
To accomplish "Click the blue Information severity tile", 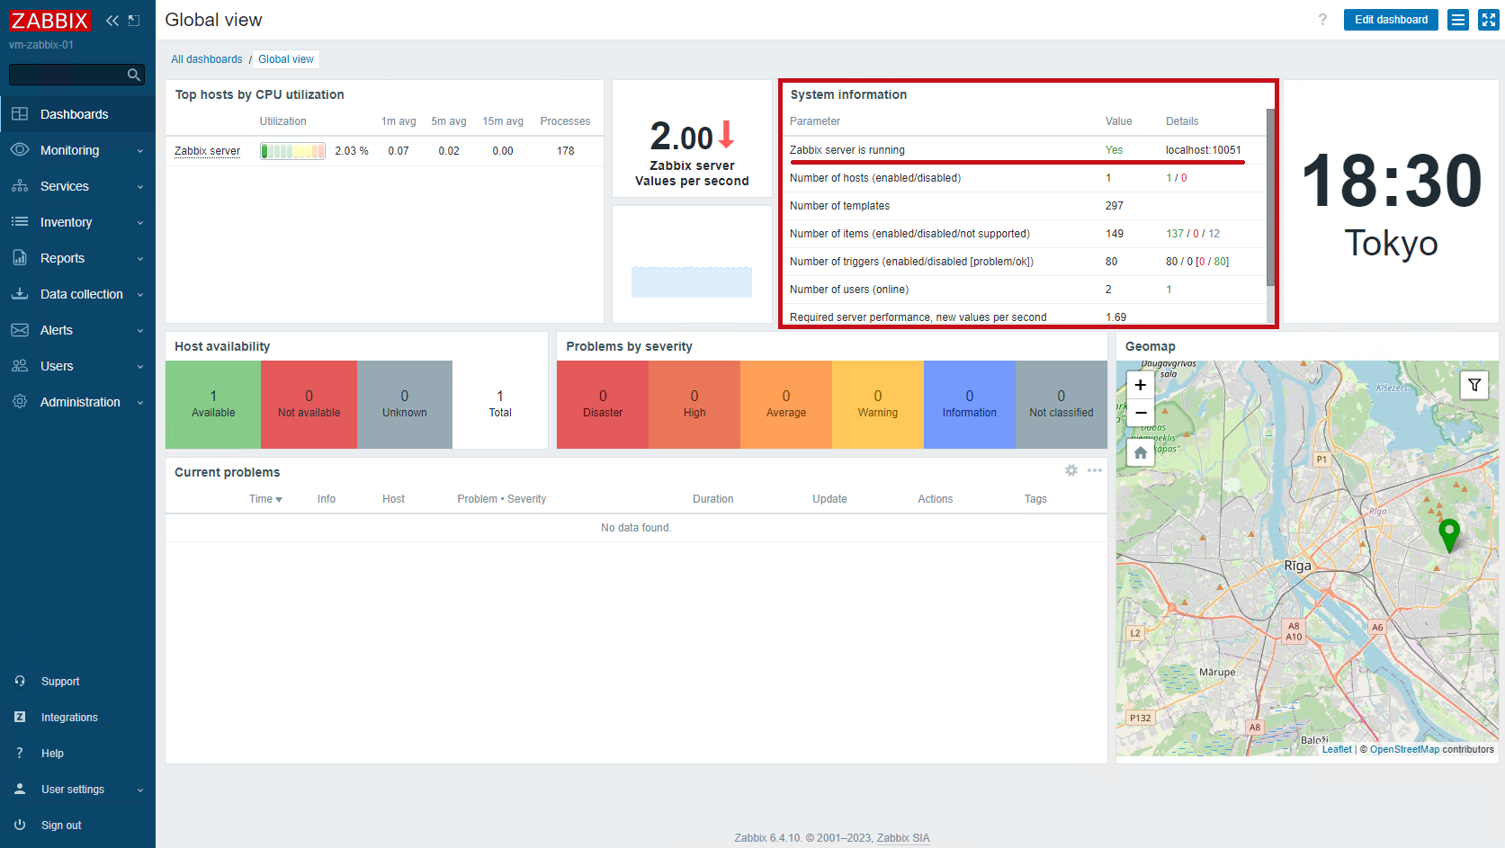I will 970,405.
